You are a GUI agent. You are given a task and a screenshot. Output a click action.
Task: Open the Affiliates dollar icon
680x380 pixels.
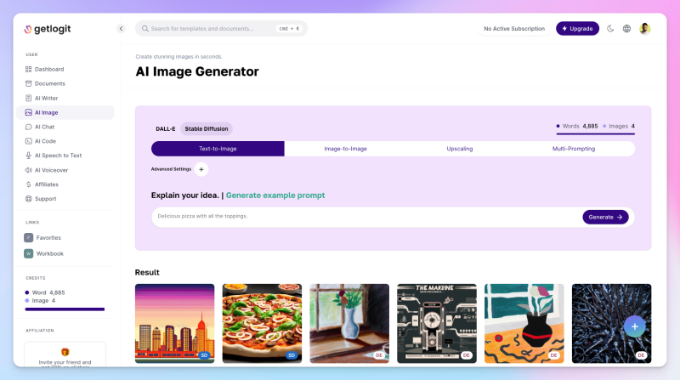pyautogui.click(x=29, y=184)
